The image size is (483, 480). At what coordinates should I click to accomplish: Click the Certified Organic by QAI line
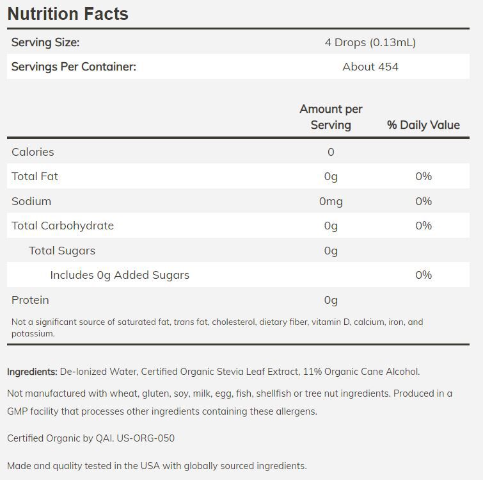(91, 438)
